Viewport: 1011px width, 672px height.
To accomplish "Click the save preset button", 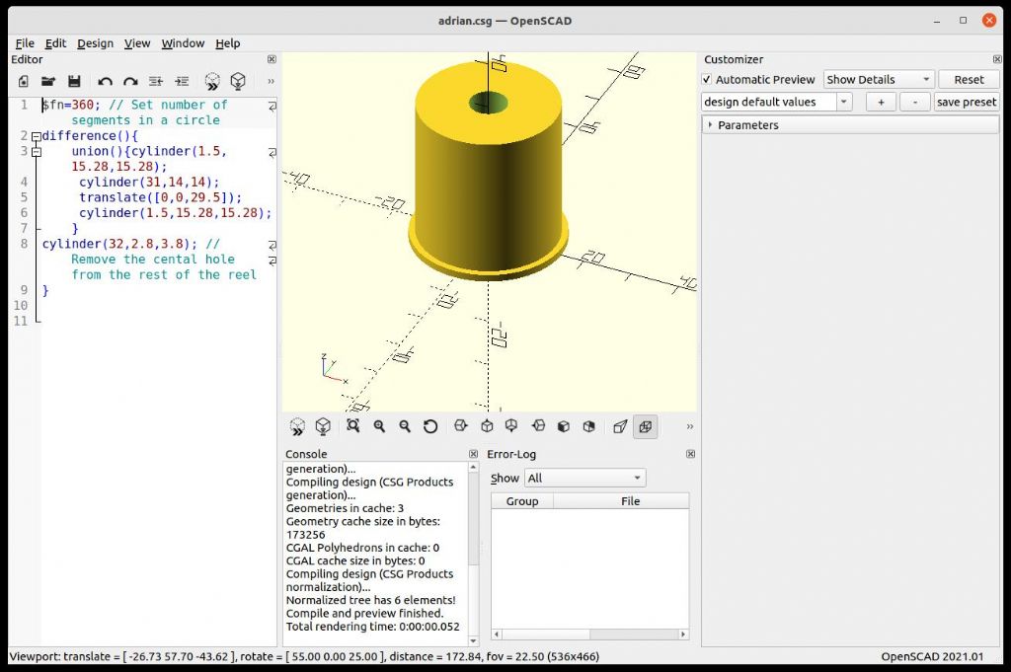I will point(967,102).
